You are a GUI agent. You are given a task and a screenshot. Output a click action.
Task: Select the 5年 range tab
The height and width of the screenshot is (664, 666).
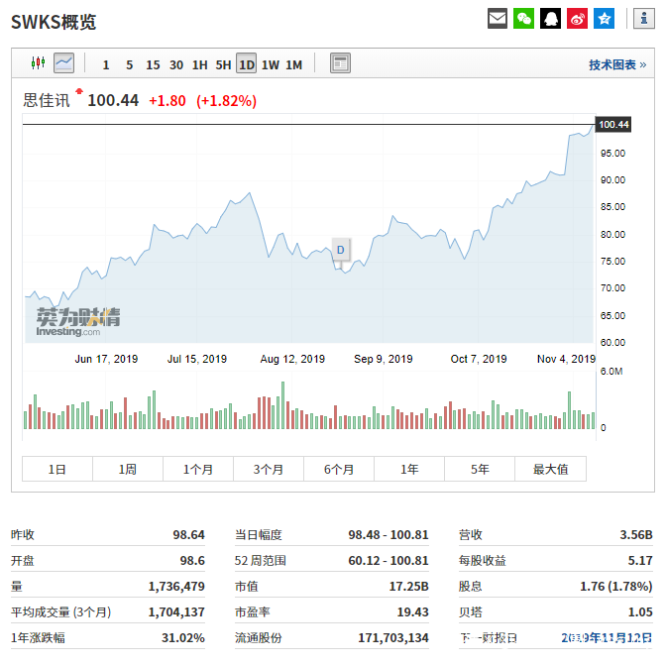click(x=480, y=469)
